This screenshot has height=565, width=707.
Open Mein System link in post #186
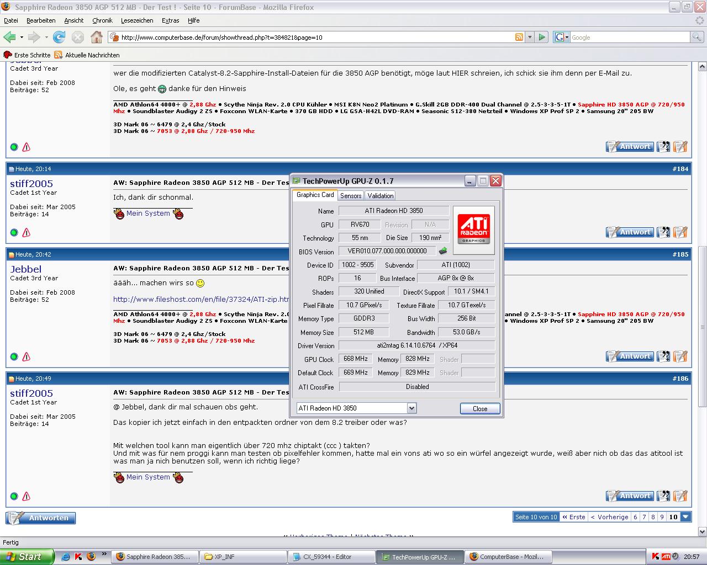tap(148, 477)
